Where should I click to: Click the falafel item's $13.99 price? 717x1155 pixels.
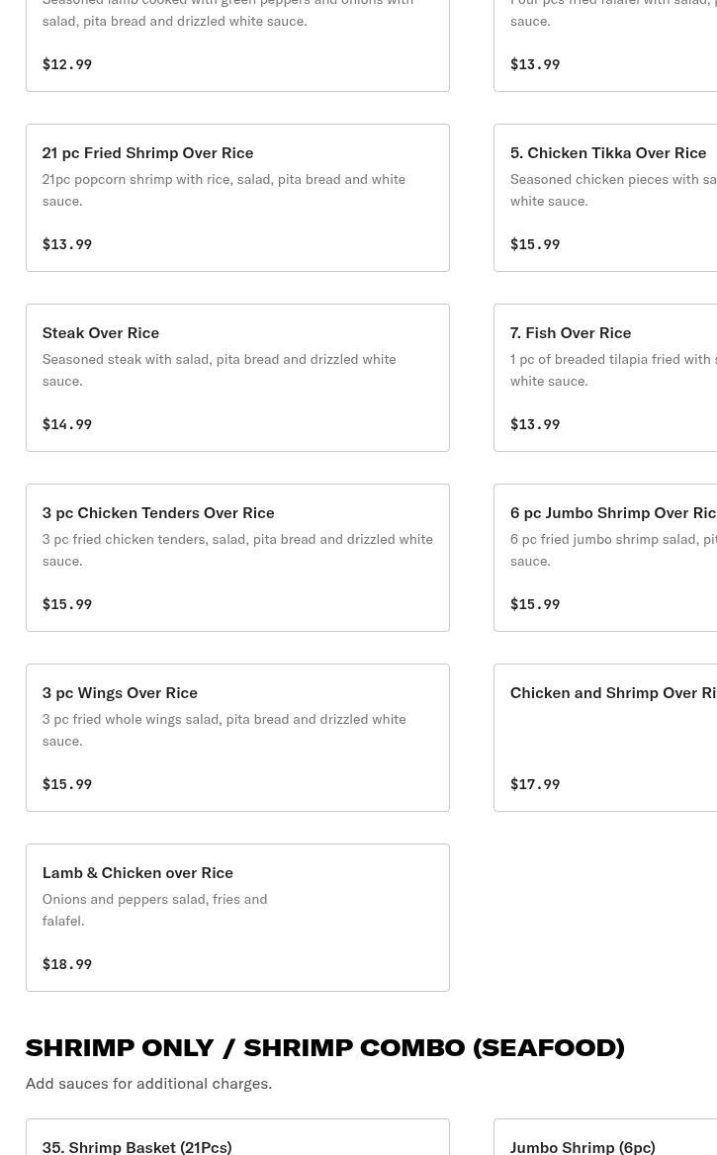[x=535, y=64]
